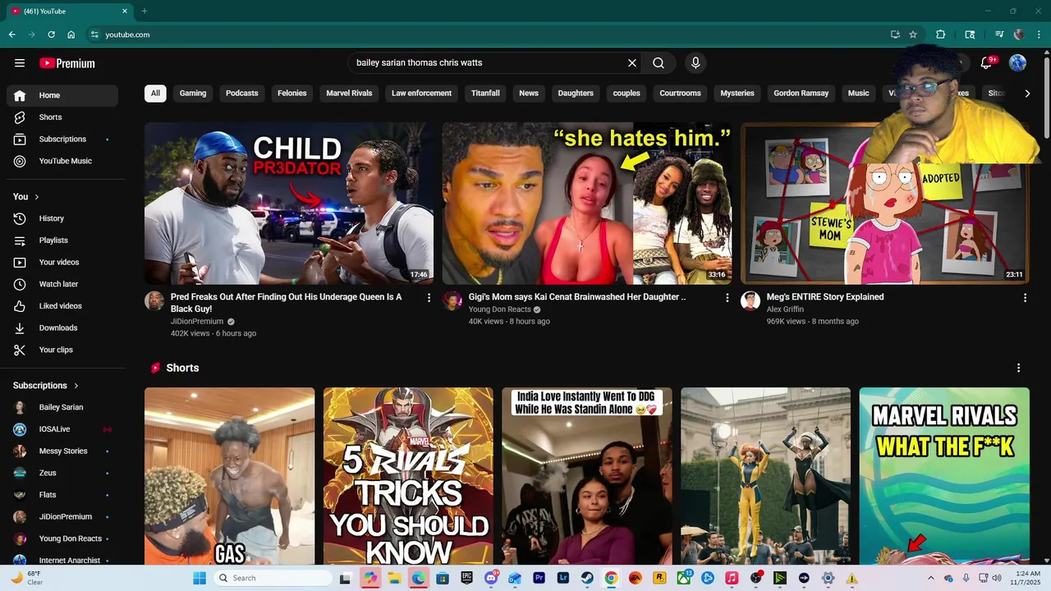Open Chrome's three-dot menu
Image resolution: width=1051 pixels, height=591 pixels.
1040,34
